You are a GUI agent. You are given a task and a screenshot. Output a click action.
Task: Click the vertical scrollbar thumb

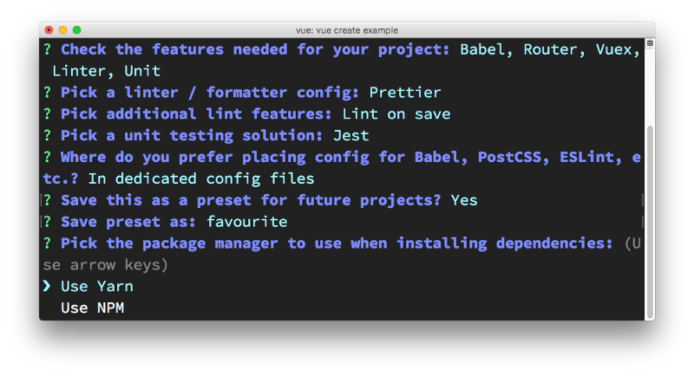point(649,217)
